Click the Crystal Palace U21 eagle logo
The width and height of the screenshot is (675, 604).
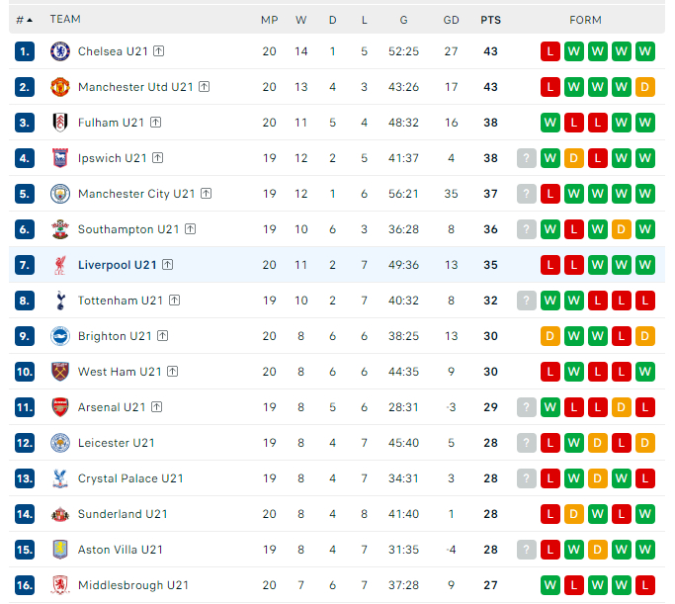tap(60, 478)
